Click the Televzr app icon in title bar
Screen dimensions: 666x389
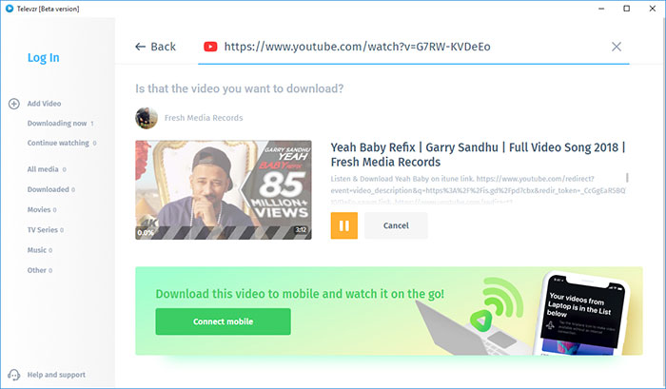(x=9, y=8)
